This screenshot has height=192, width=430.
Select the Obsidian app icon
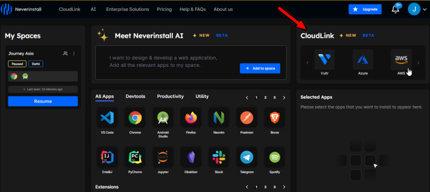pyautogui.click(x=191, y=157)
